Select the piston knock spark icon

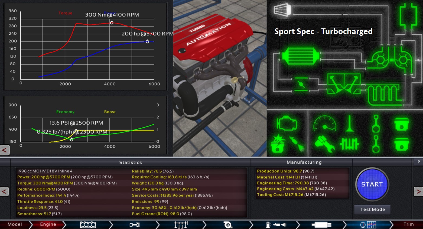coord(278,144)
